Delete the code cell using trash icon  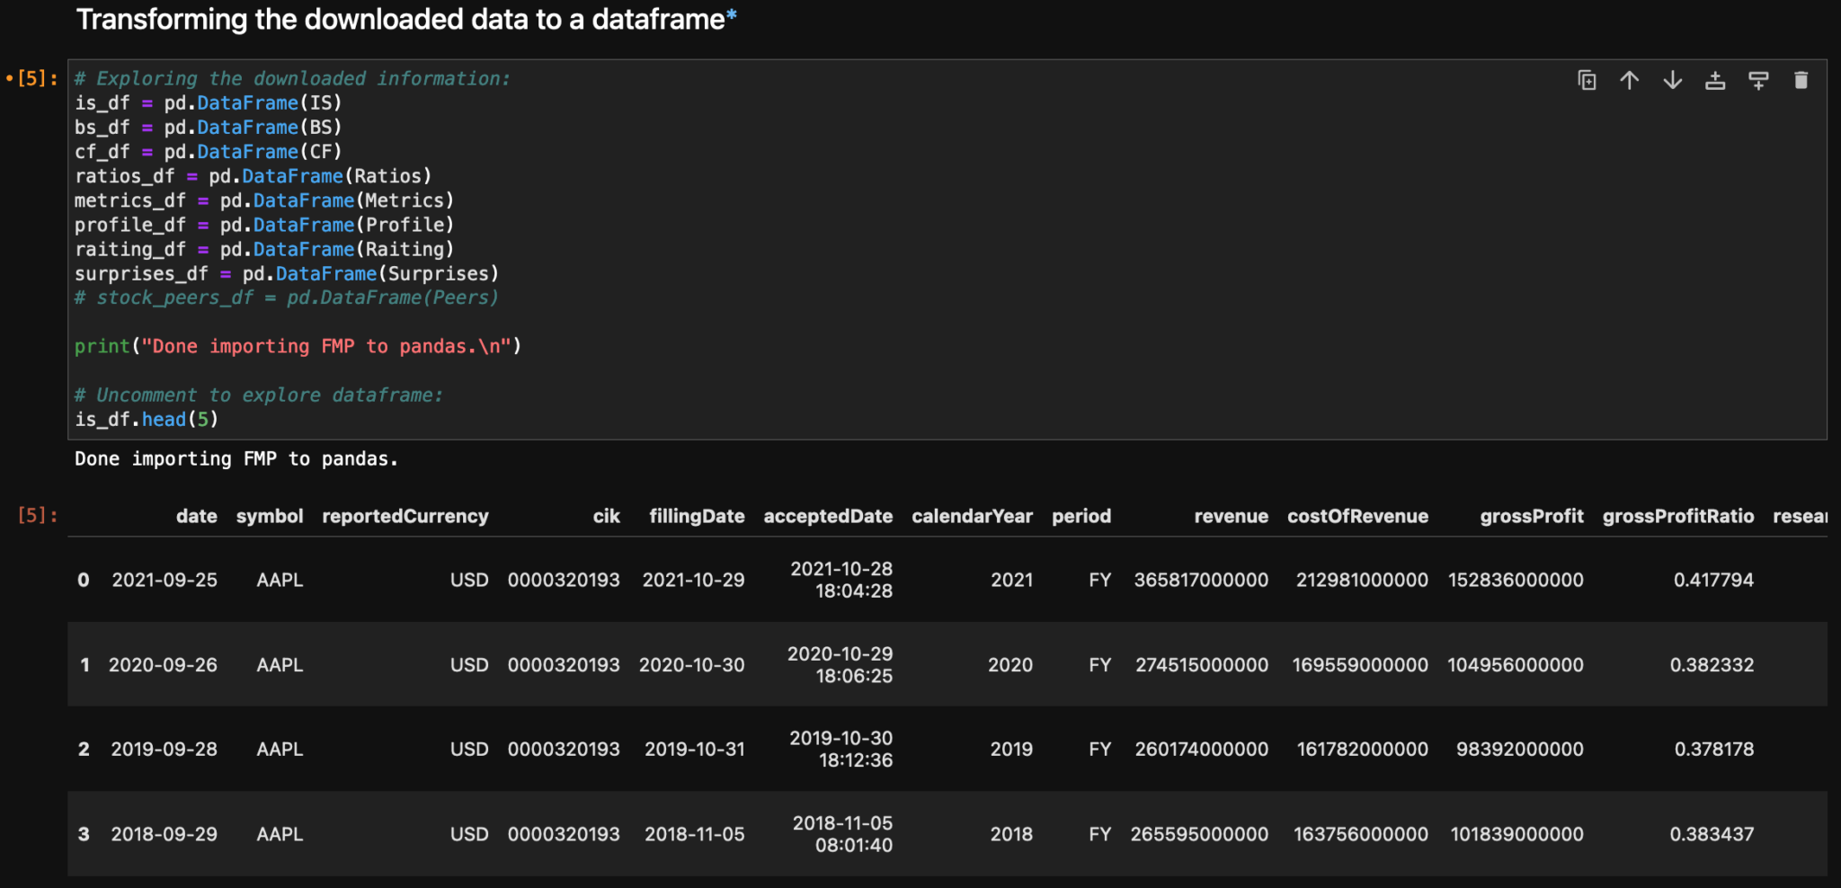click(1801, 80)
